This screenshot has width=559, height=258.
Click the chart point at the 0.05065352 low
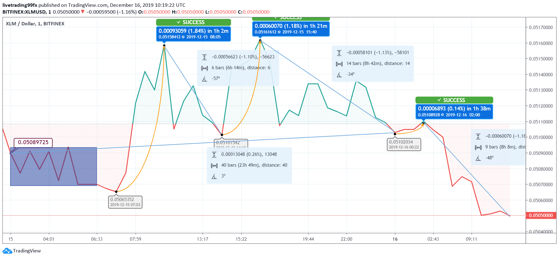point(116,192)
